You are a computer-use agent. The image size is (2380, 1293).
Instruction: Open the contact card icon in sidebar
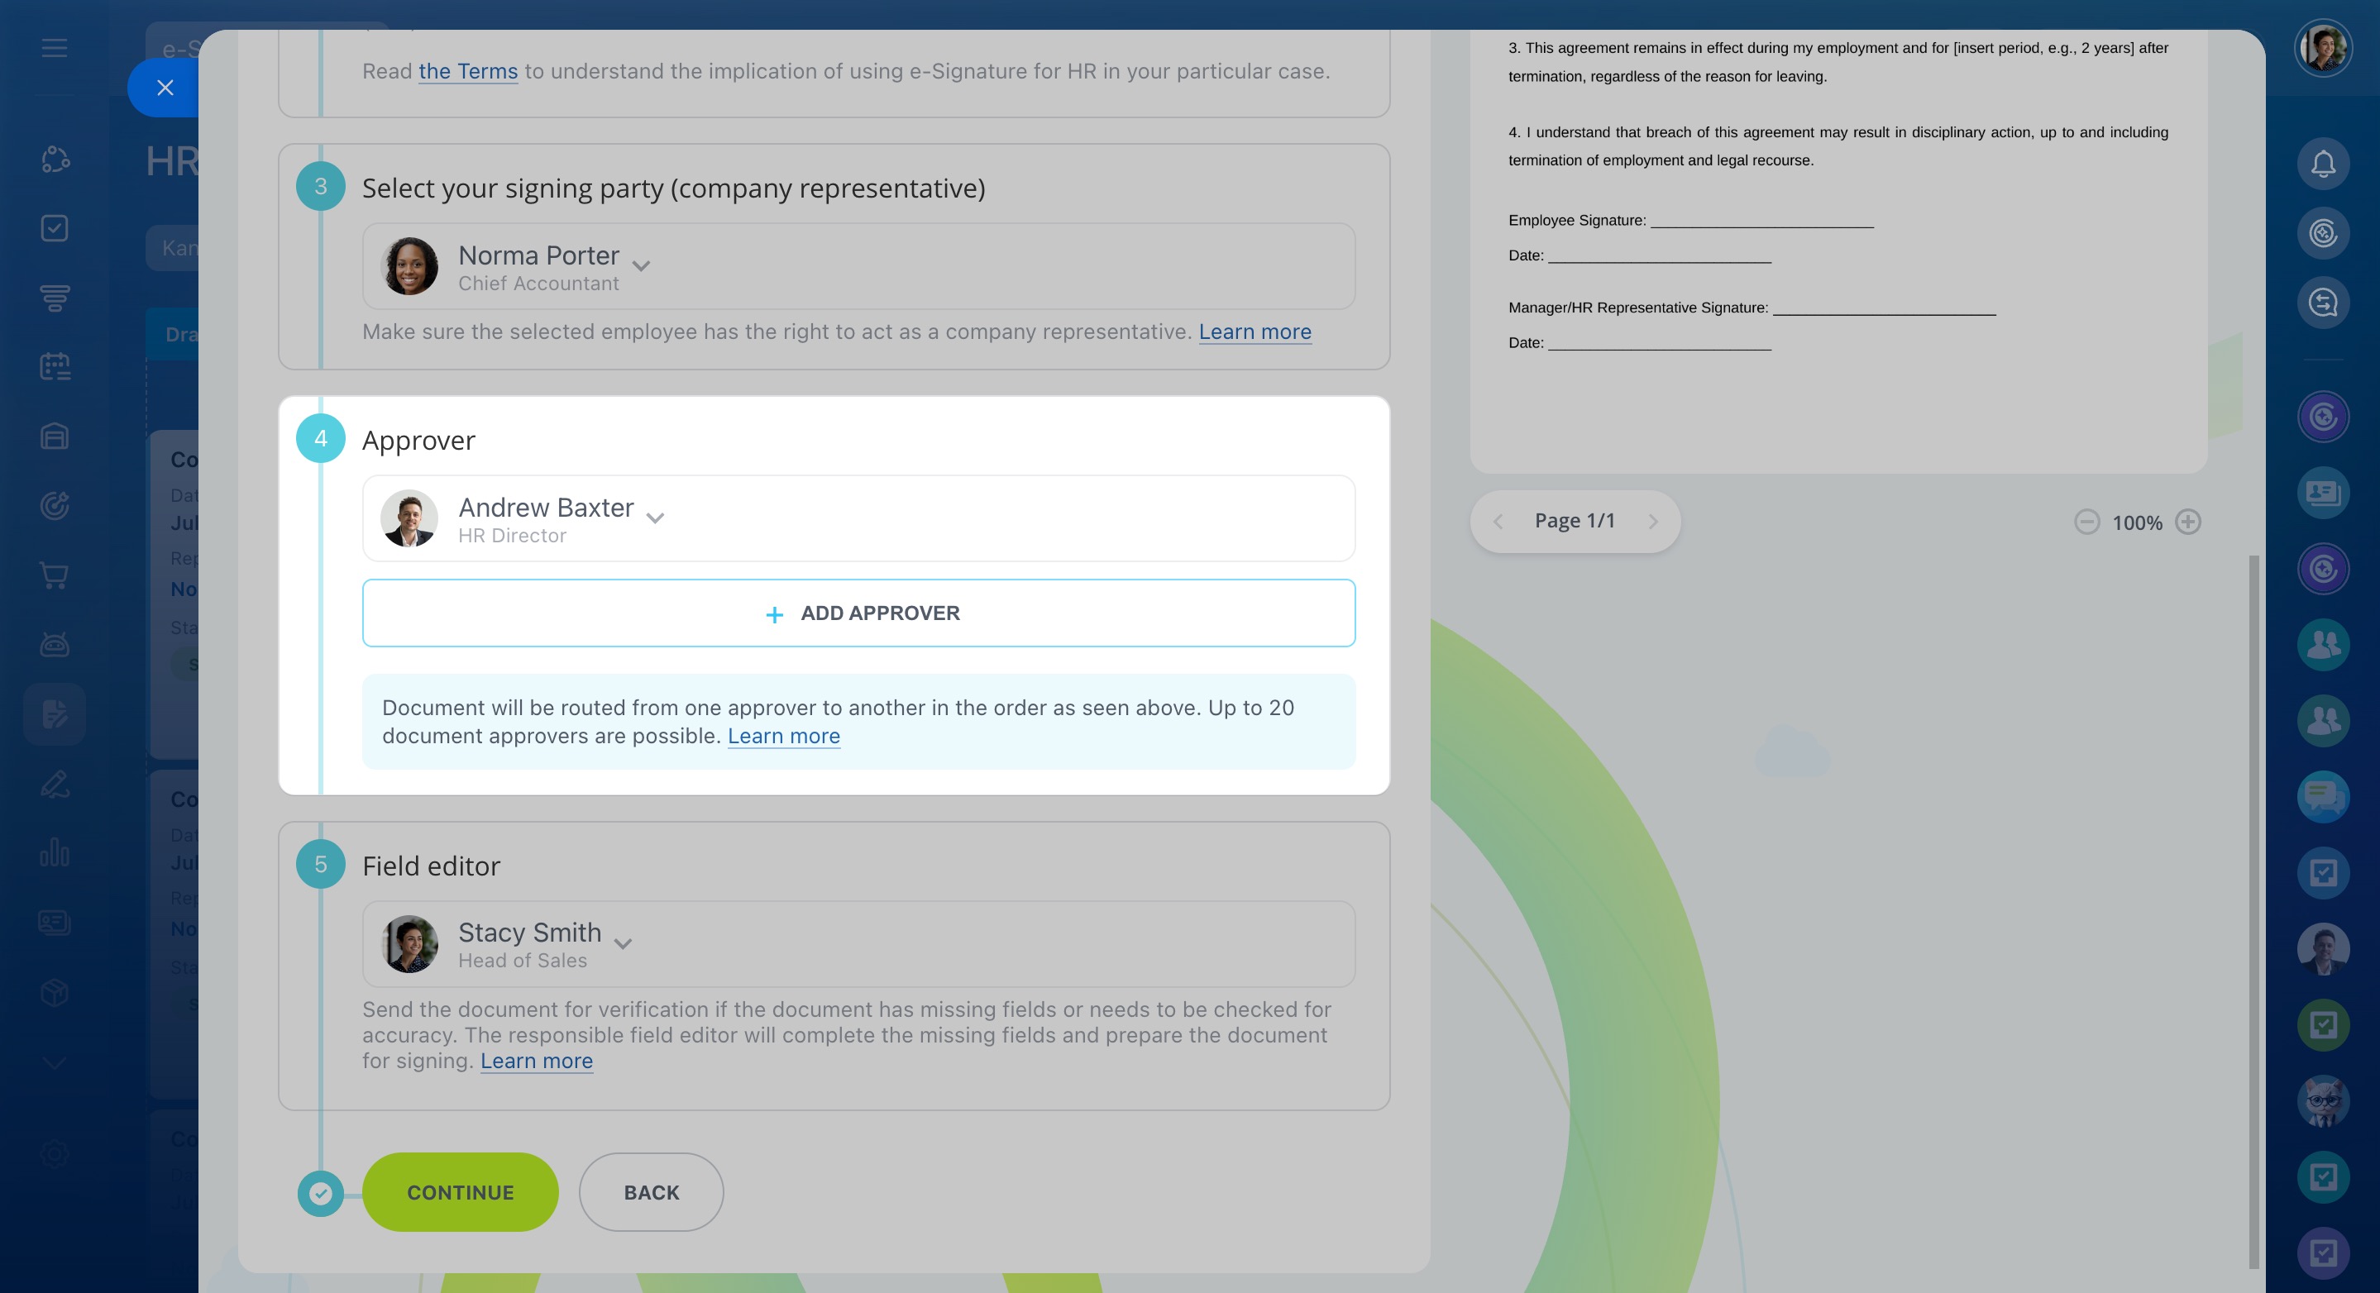tap(55, 922)
